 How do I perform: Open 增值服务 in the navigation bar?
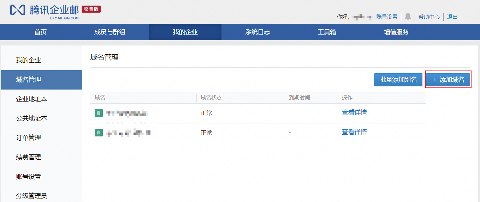click(396, 32)
